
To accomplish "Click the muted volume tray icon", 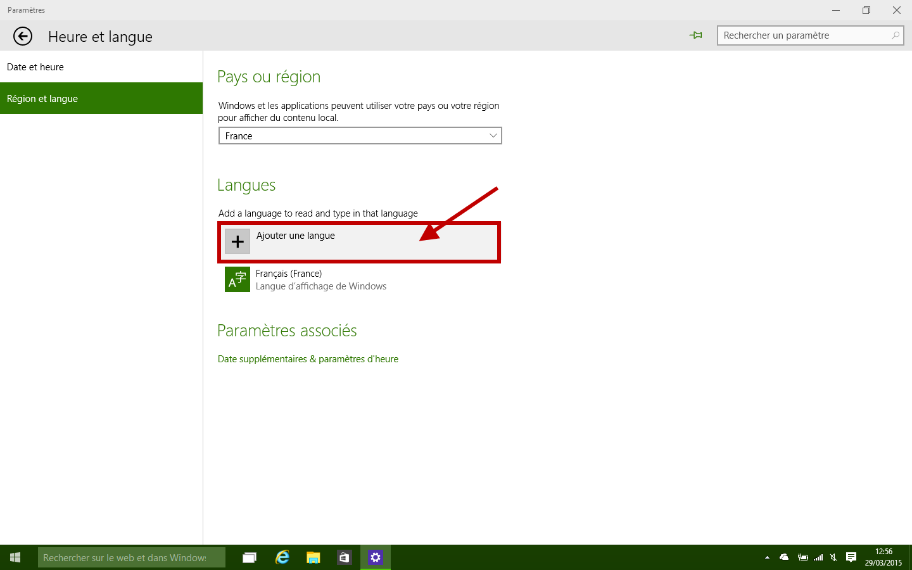I will 833,557.
